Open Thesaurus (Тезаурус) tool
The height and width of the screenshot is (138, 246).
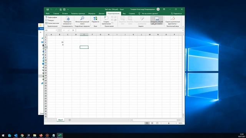click(50, 20)
